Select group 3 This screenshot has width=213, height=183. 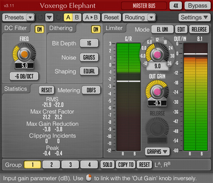pyautogui.click(x=71, y=165)
